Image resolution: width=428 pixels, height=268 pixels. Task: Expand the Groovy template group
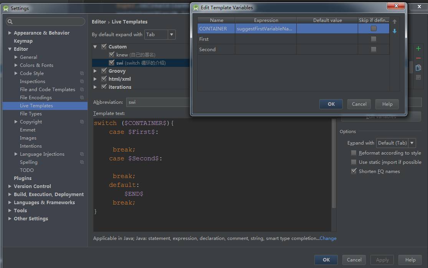[95, 71]
